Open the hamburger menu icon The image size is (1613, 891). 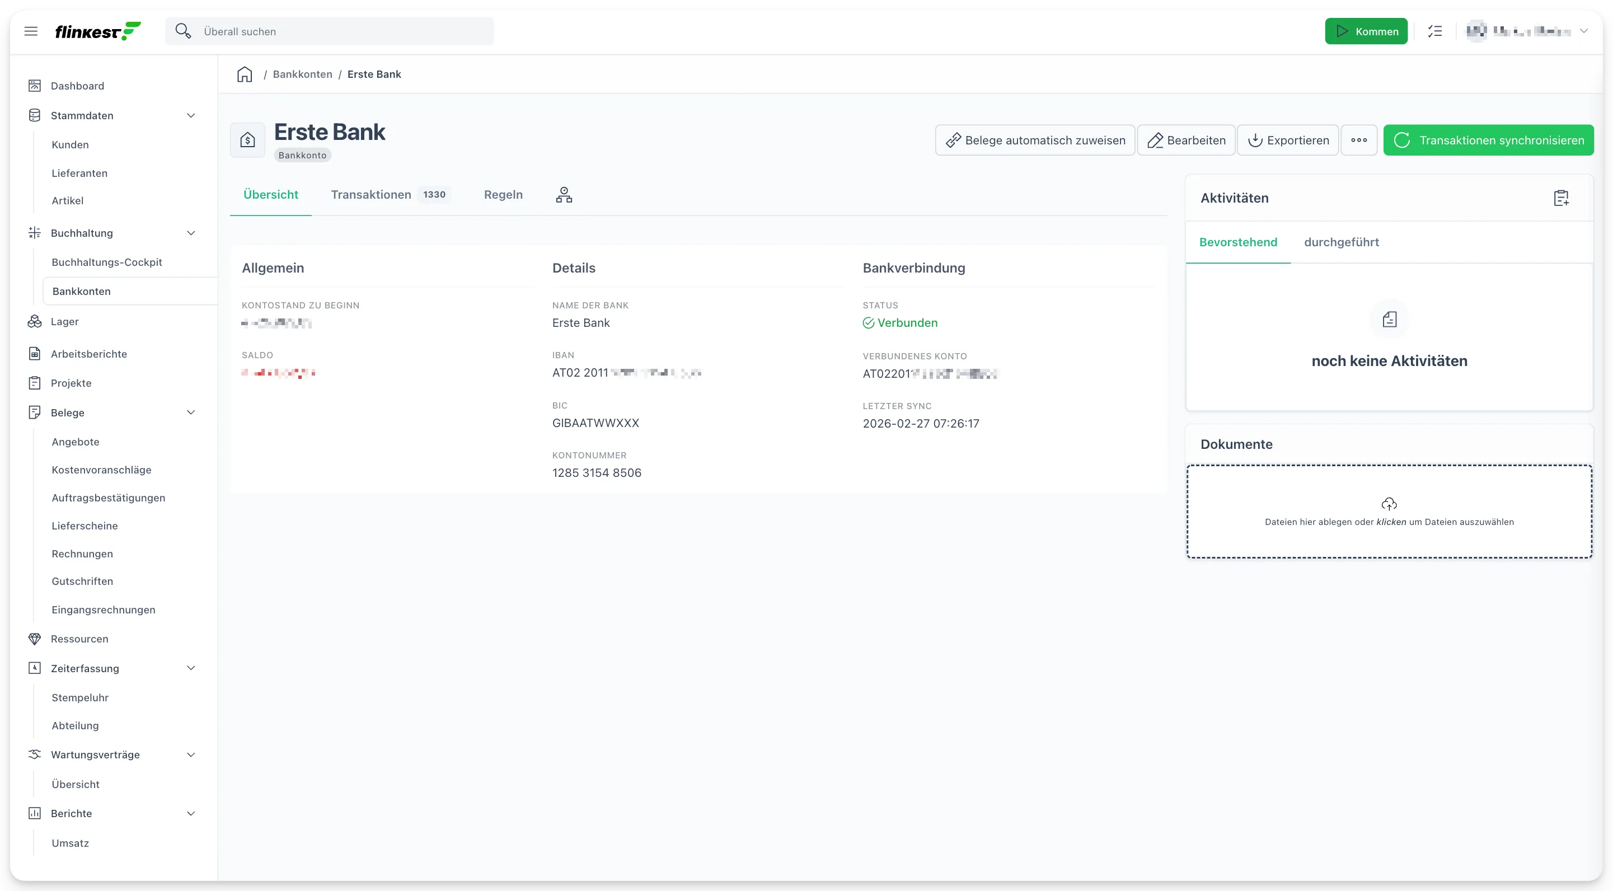tap(31, 31)
